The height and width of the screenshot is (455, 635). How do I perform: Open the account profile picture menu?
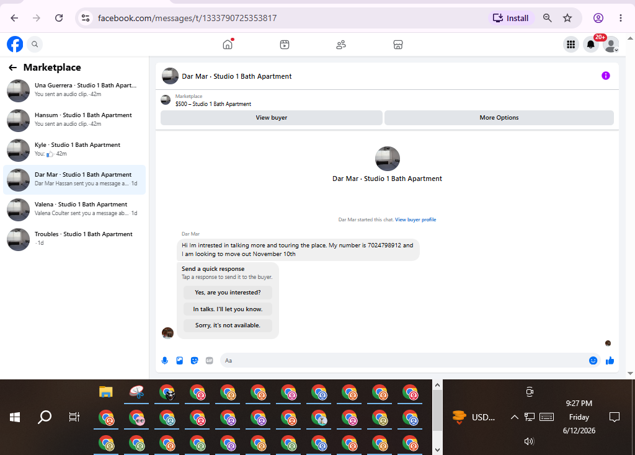(x=611, y=45)
